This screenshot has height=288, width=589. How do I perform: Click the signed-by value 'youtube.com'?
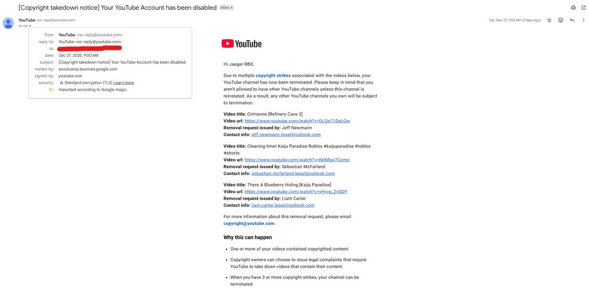pyautogui.click(x=70, y=76)
